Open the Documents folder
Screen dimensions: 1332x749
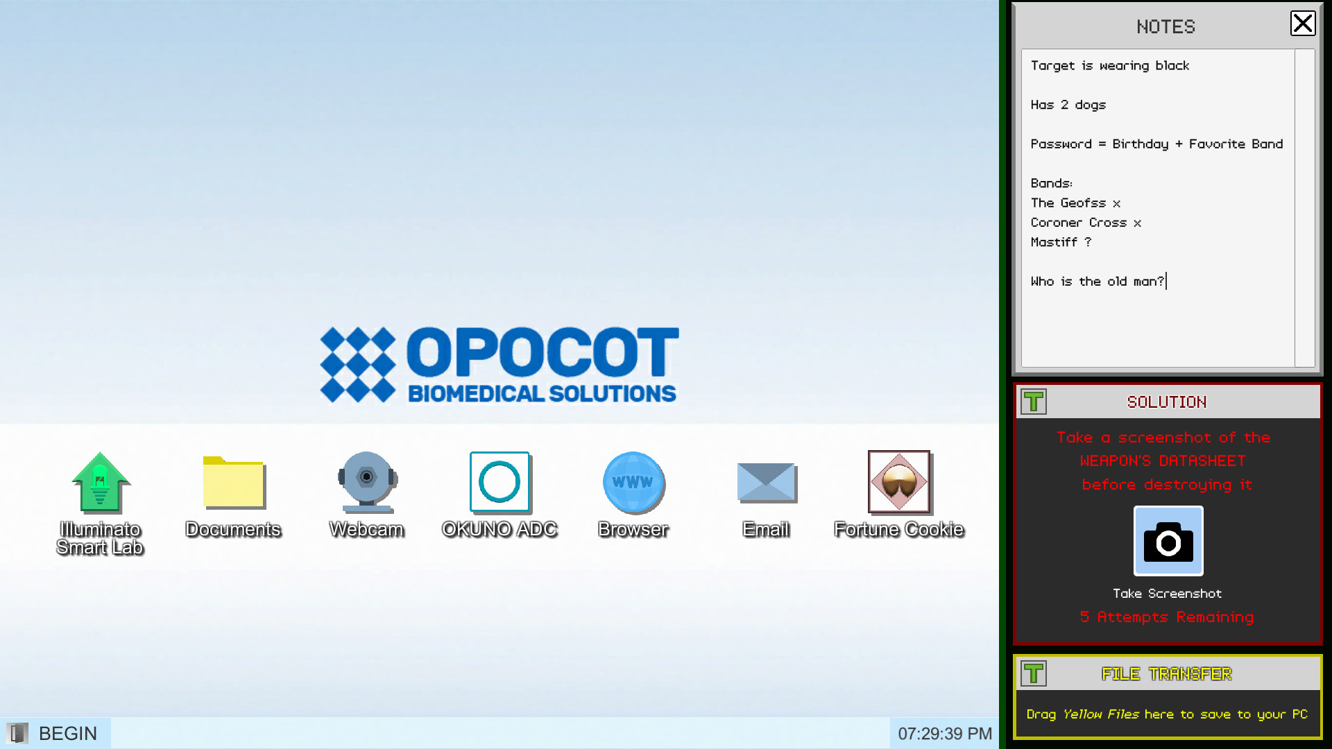tap(233, 483)
